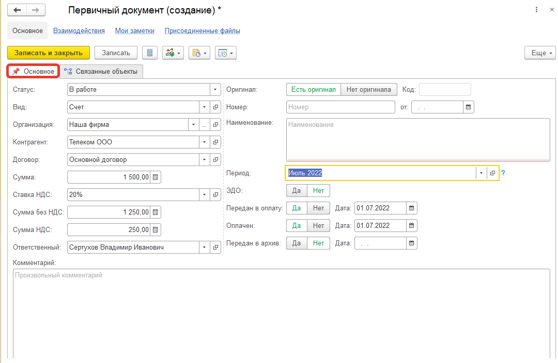Open calendar picker for document date 'от'
The height and width of the screenshot is (363, 558).
[x=469, y=107]
